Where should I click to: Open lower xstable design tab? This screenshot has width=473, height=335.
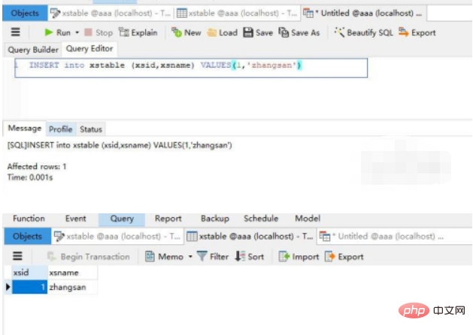(x=117, y=237)
